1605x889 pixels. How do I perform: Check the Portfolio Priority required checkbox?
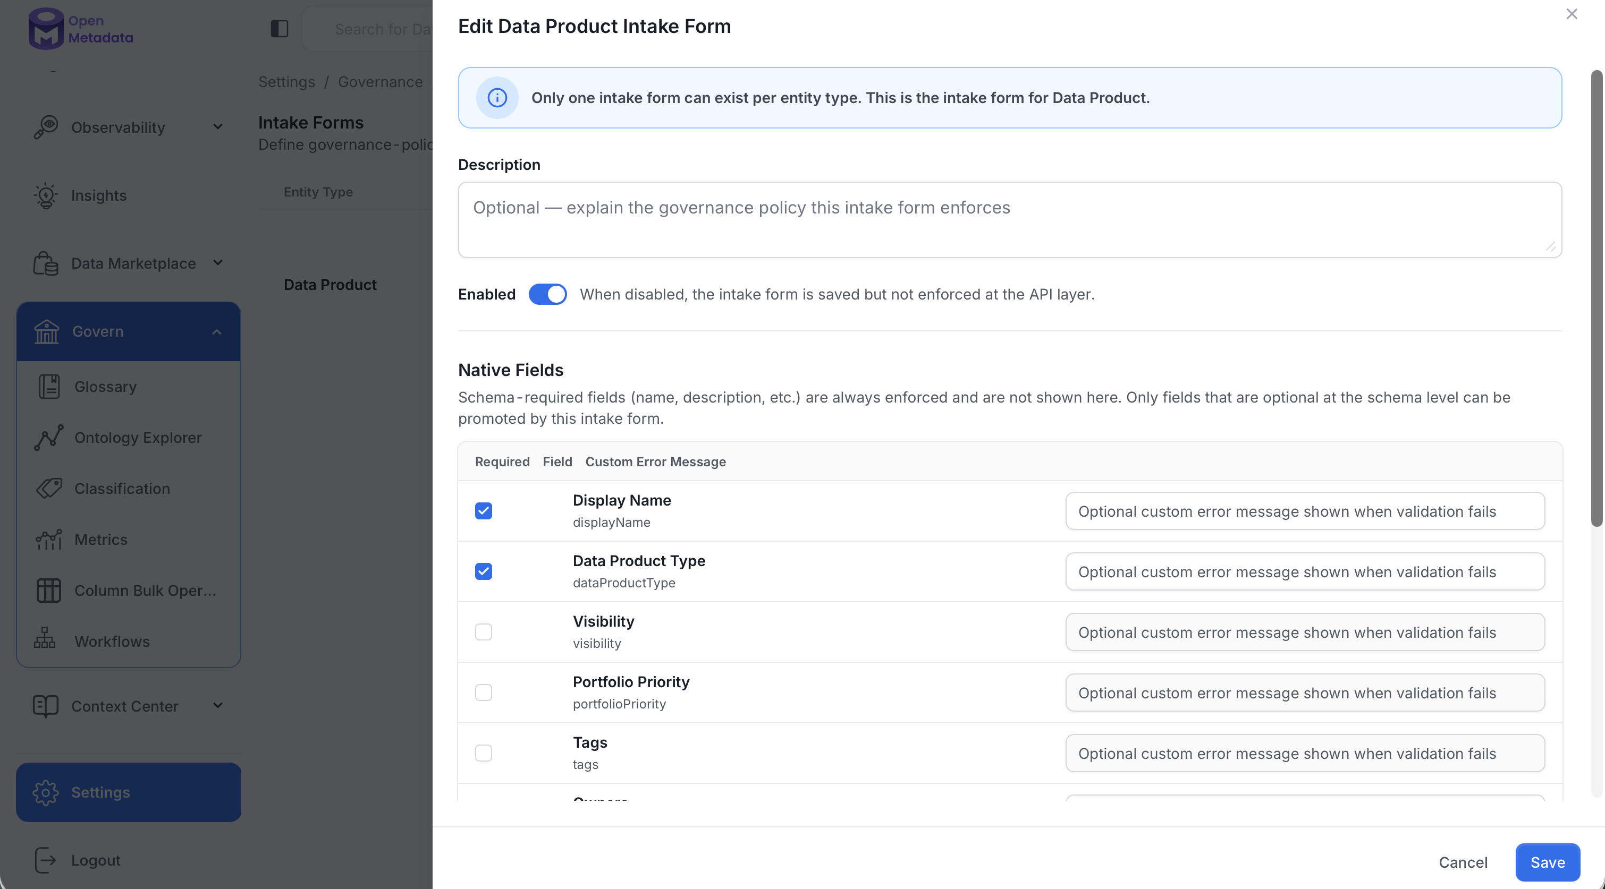[484, 693]
